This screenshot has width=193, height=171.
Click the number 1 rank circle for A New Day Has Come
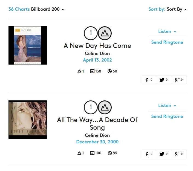(91, 33)
